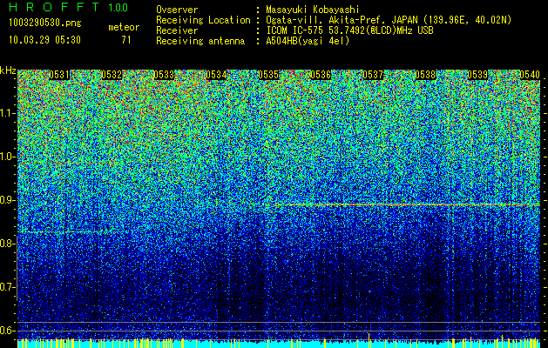The image size is (548, 348).
Task: Click the meteor count value 71
Action: pos(126,40)
